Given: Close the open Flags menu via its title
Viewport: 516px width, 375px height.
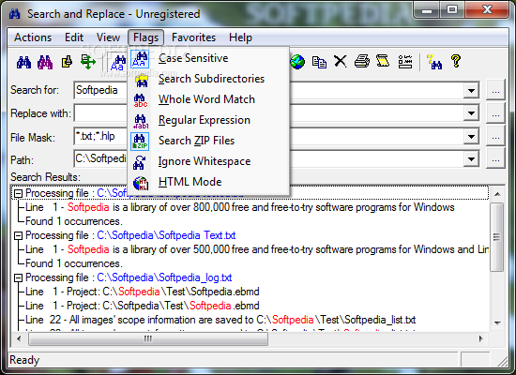Looking at the screenshot, I should (145, 37).
